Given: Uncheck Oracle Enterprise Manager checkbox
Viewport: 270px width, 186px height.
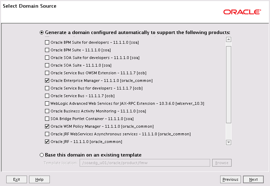Looking at the screenshot, I should click(47, 81).
